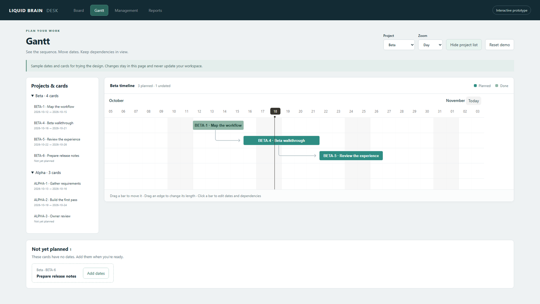Select ALPHA-1 Gather requirements in list
540x304 pixels.
point(62,186)
